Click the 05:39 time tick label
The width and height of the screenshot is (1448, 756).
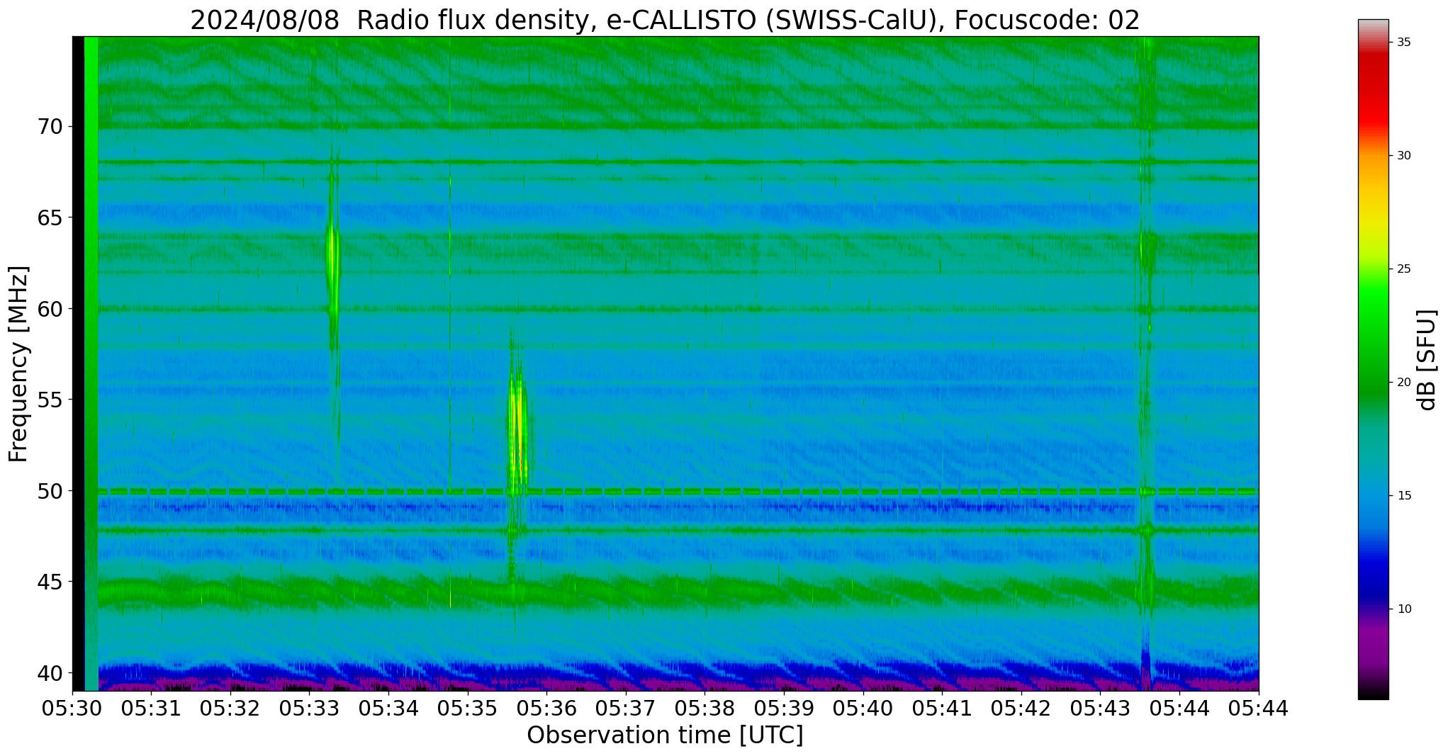784,707
